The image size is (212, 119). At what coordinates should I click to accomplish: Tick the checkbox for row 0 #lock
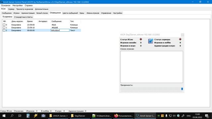click(x=4, y=25)
